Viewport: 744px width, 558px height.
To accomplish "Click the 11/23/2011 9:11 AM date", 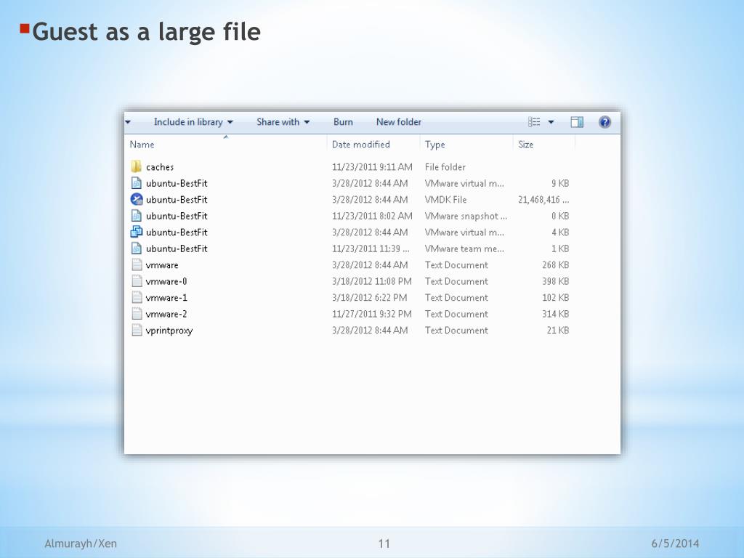I will [x=372, y=167].
